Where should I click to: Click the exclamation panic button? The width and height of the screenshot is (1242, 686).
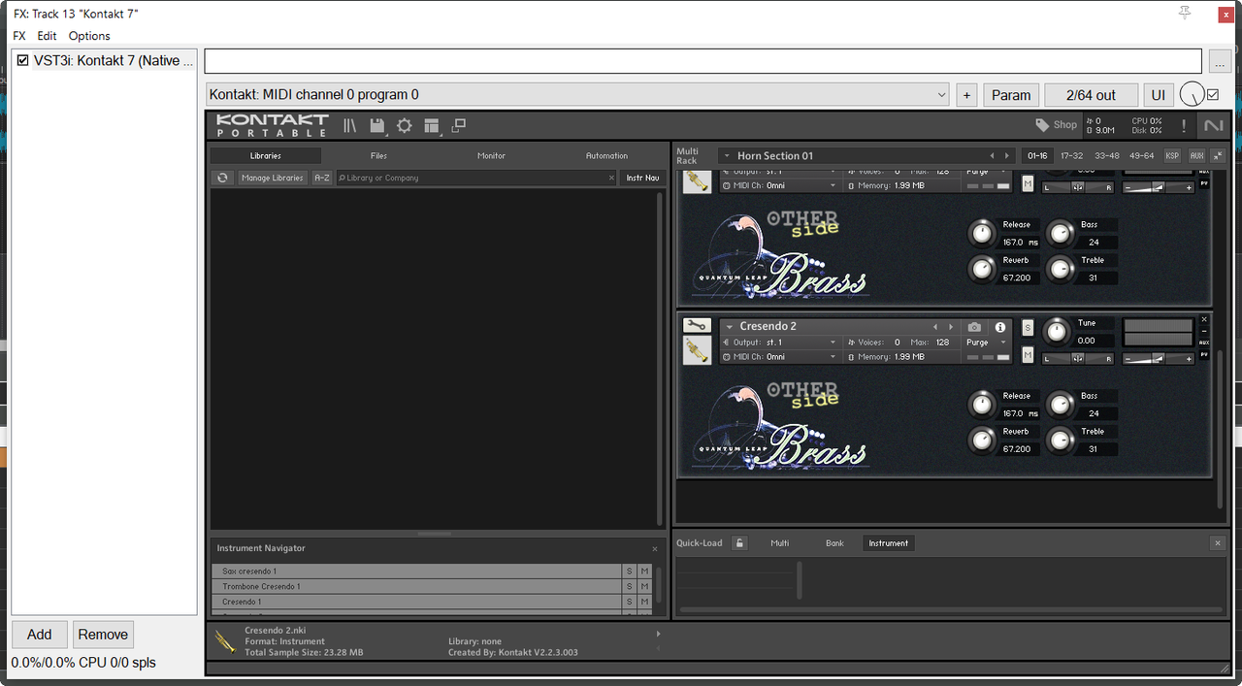[1184, 125]
